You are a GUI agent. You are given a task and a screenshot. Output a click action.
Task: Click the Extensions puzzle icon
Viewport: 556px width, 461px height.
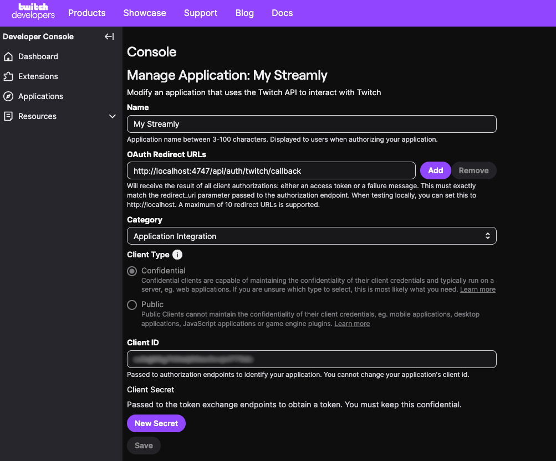click(x=8, y=76)
